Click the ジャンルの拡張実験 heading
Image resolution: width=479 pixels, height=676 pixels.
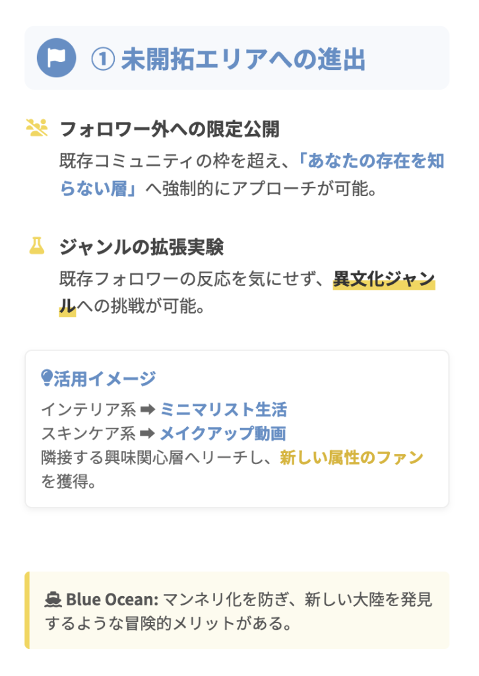point(141,247)
